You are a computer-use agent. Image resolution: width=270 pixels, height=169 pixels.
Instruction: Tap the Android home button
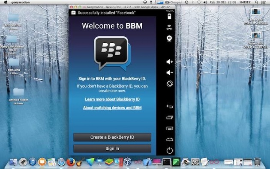(170, 139)
